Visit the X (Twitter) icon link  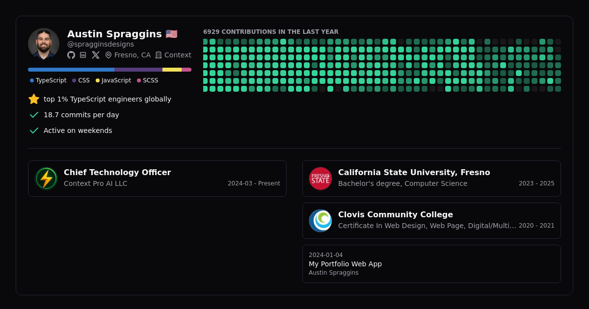tap(96, 55)
